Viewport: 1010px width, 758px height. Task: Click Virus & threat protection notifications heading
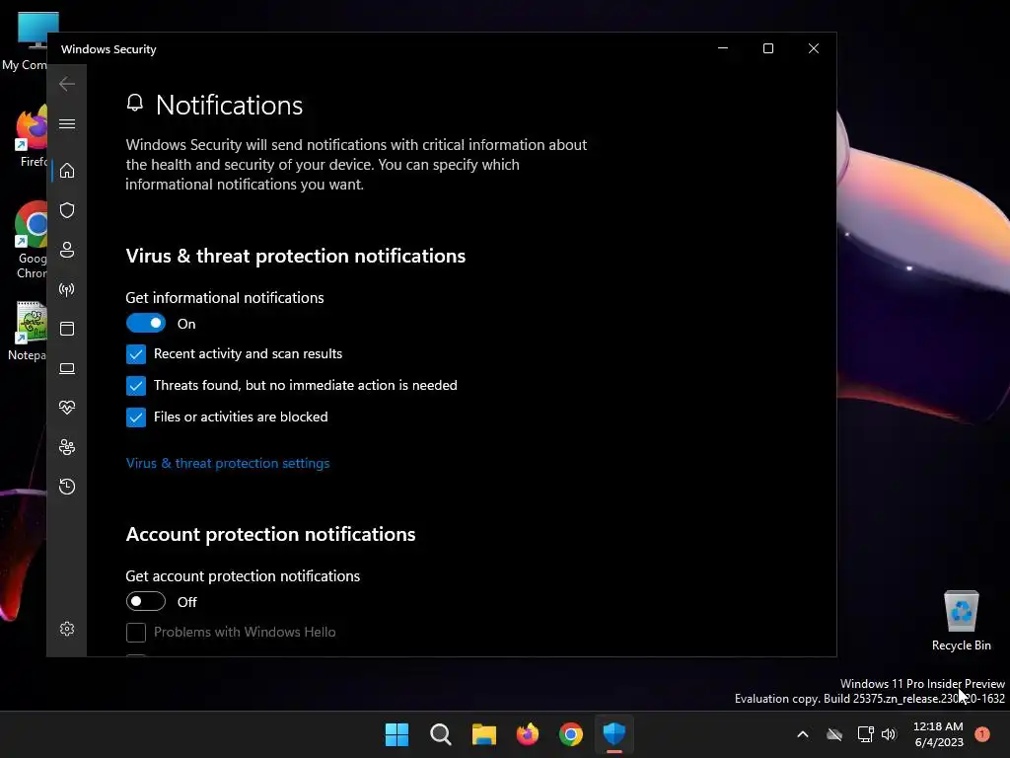click(296, 256)
